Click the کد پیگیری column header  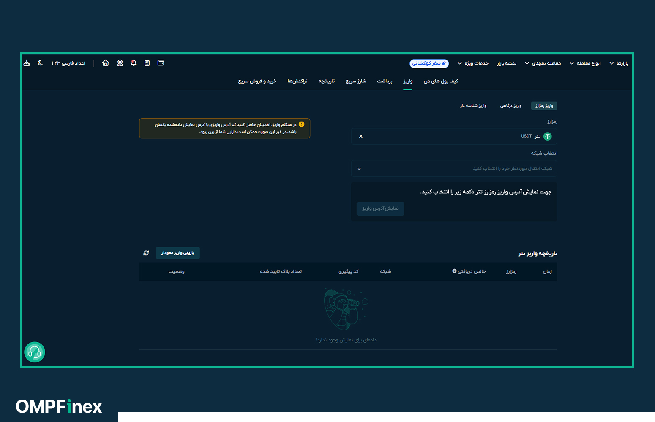[x=349, y=271]
